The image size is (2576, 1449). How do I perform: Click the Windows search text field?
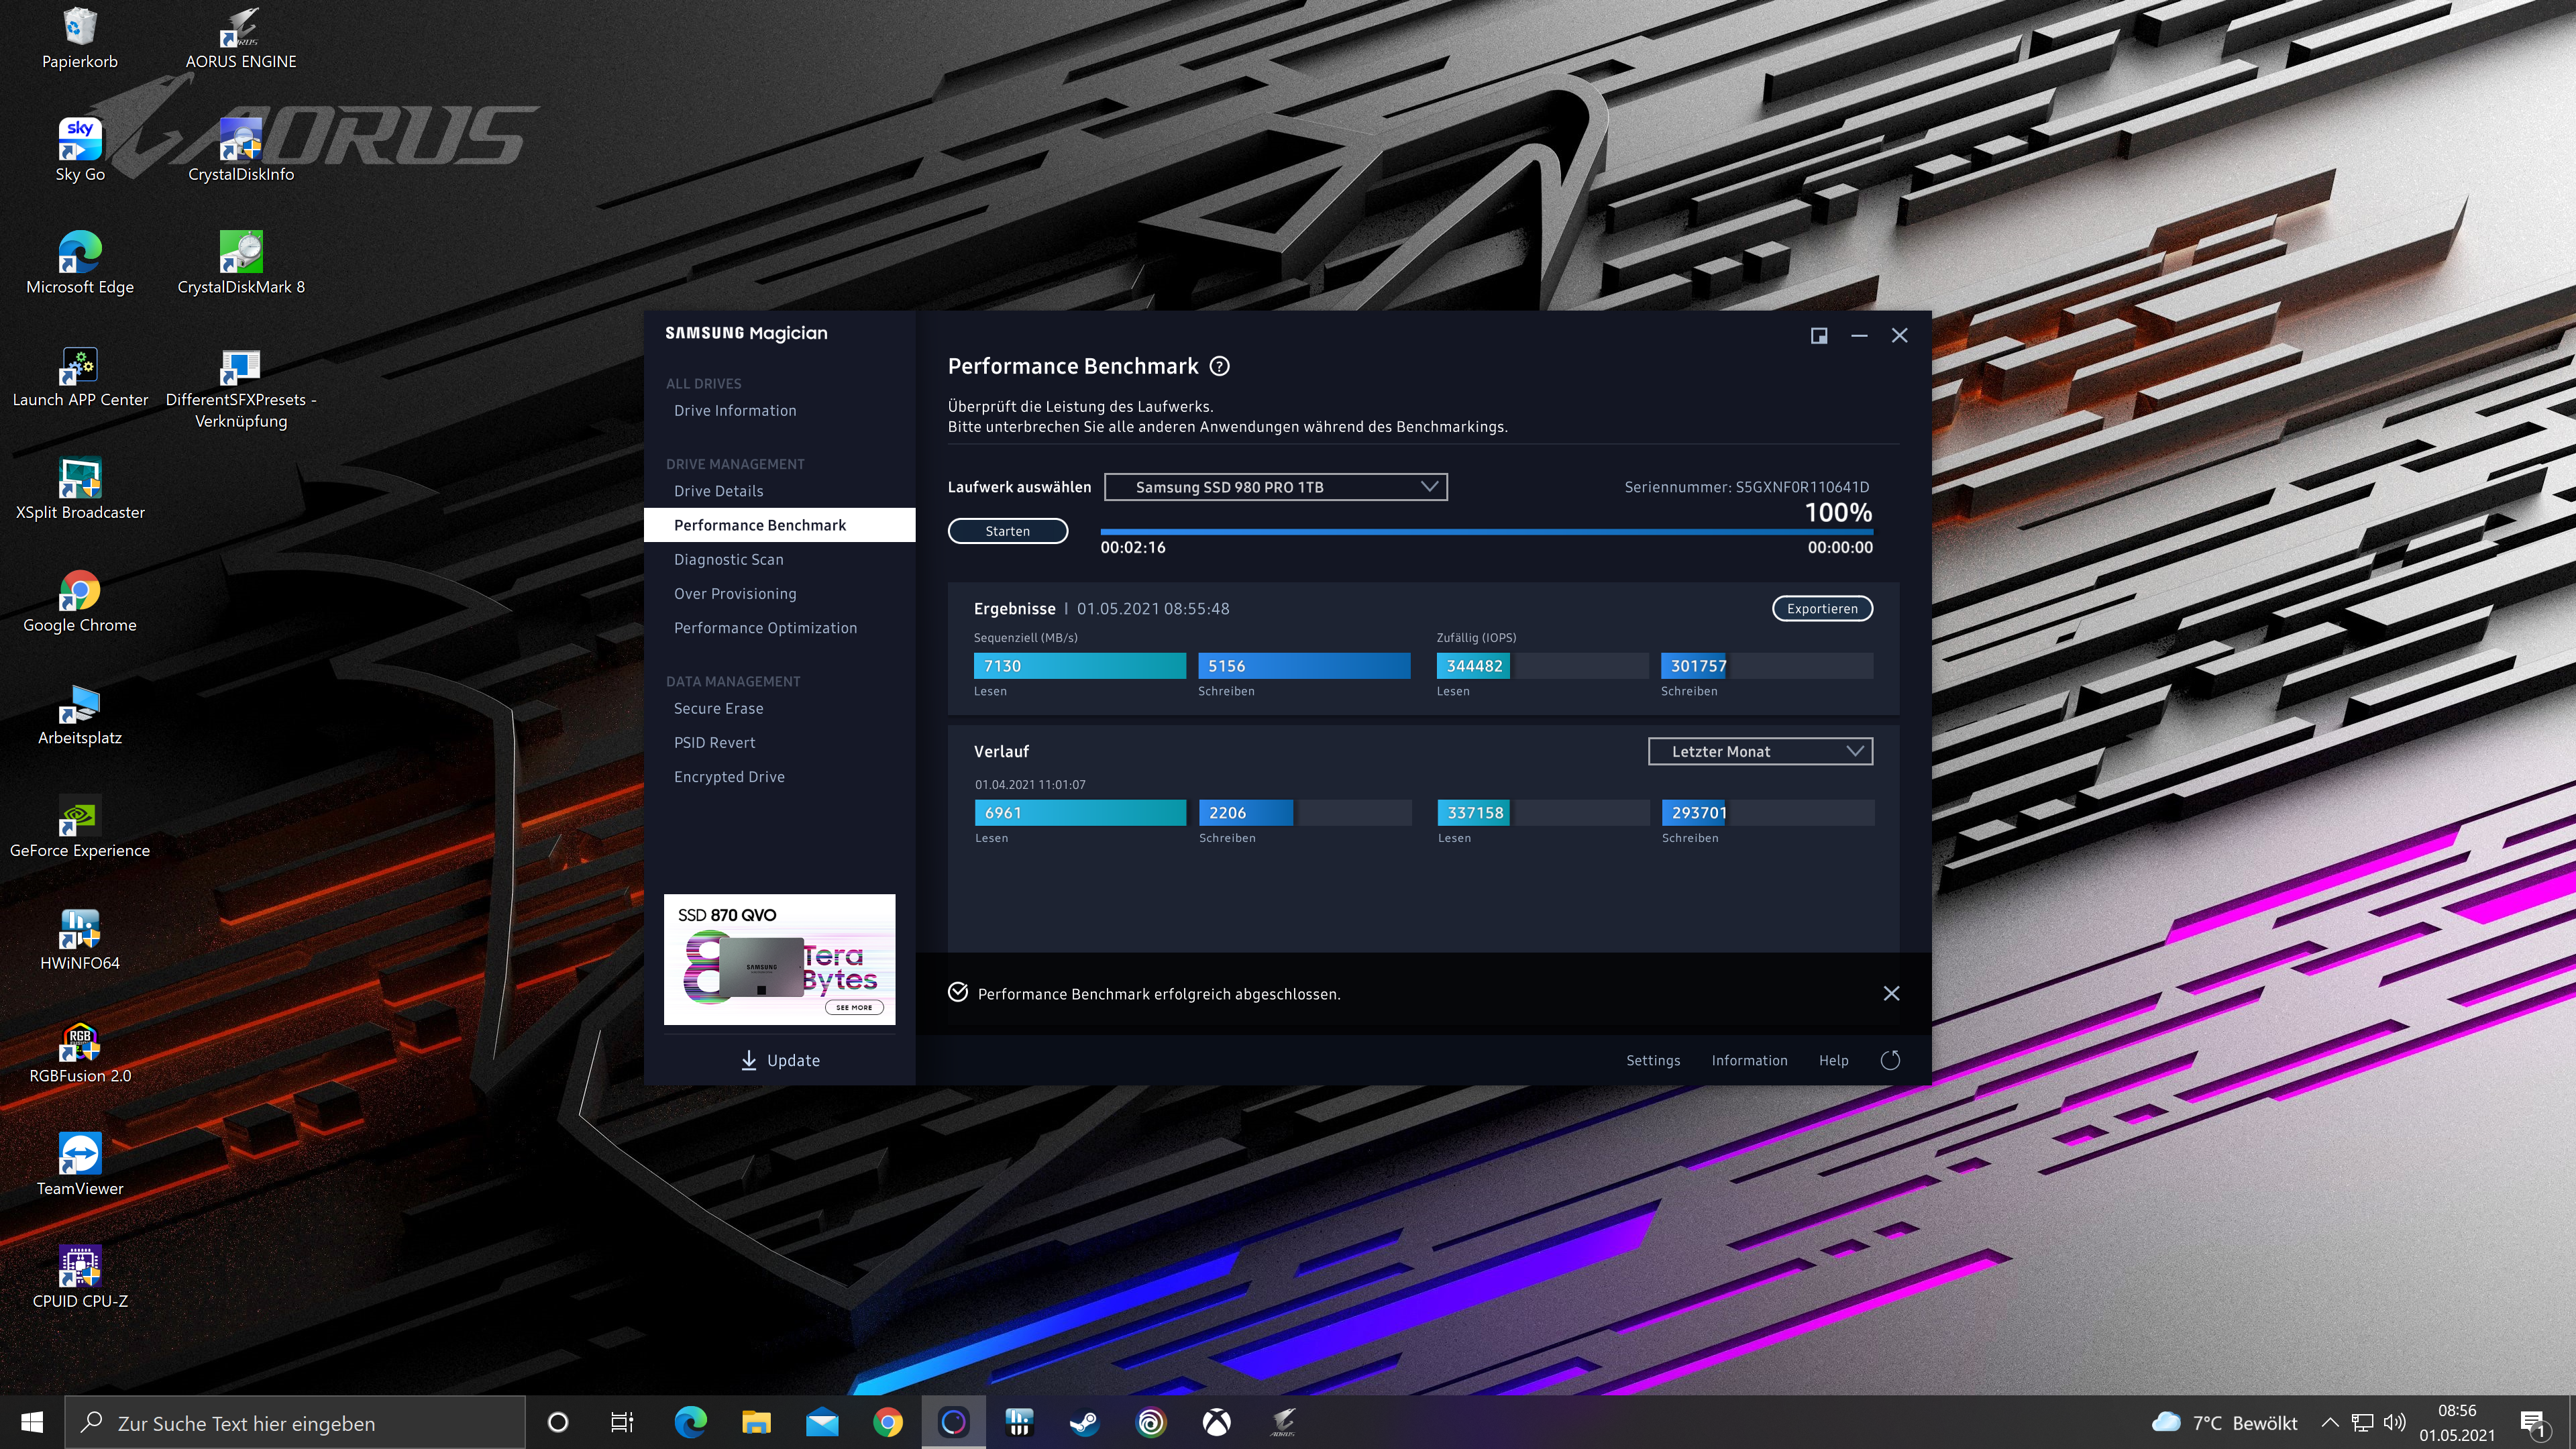click(295, 1422)
